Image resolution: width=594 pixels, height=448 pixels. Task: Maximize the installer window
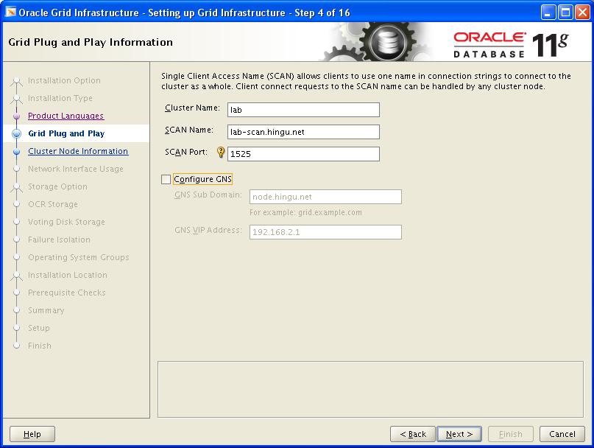tap(565, 12)
